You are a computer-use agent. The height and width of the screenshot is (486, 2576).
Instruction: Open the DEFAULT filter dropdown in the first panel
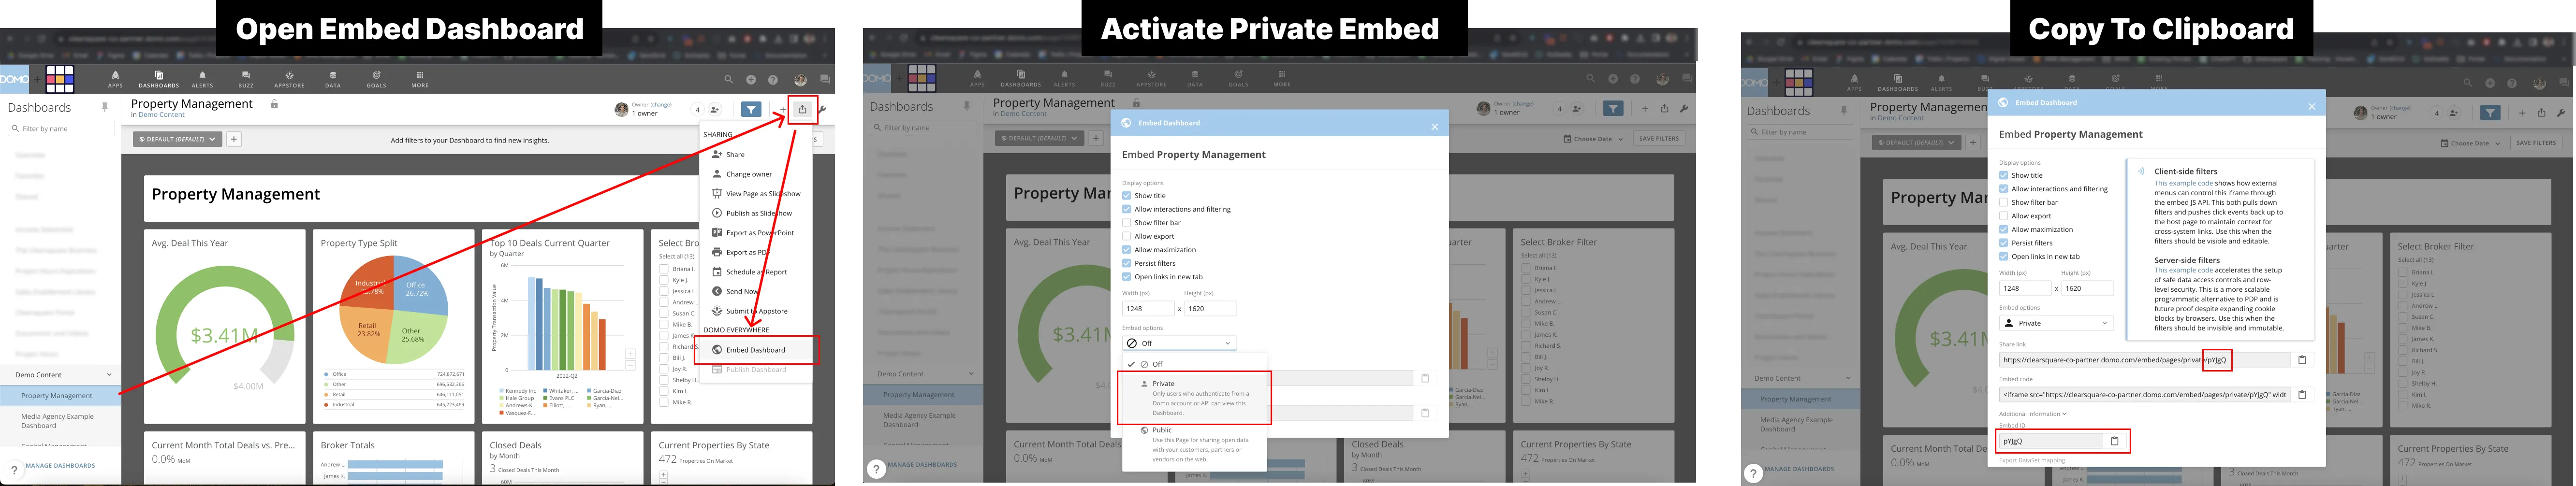coord(178,139)
